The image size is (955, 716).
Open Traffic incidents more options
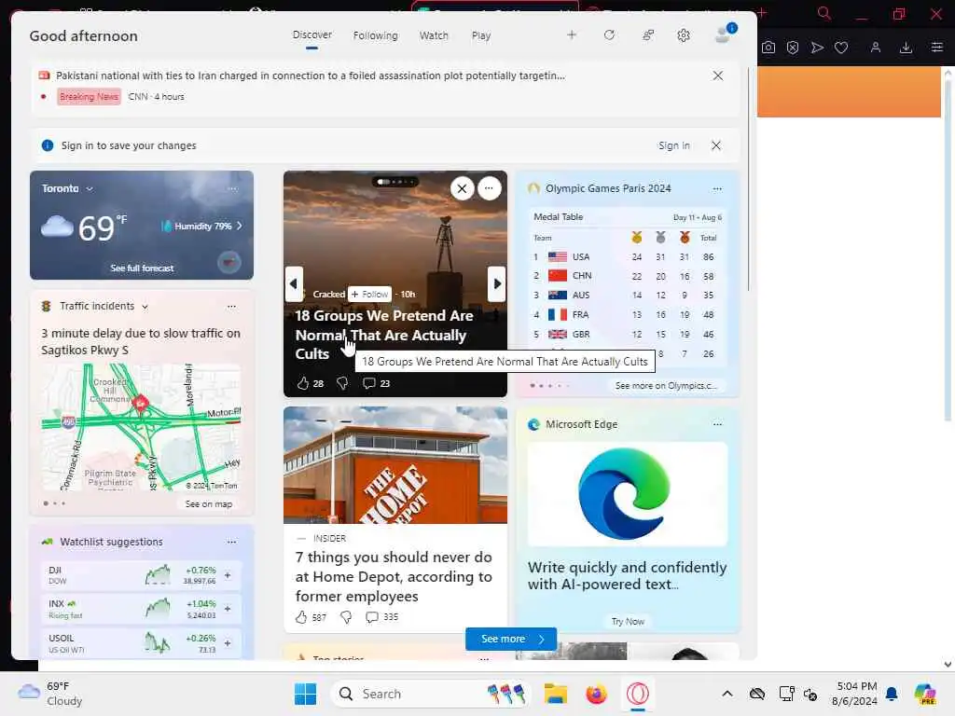click(x=231, y=306)
